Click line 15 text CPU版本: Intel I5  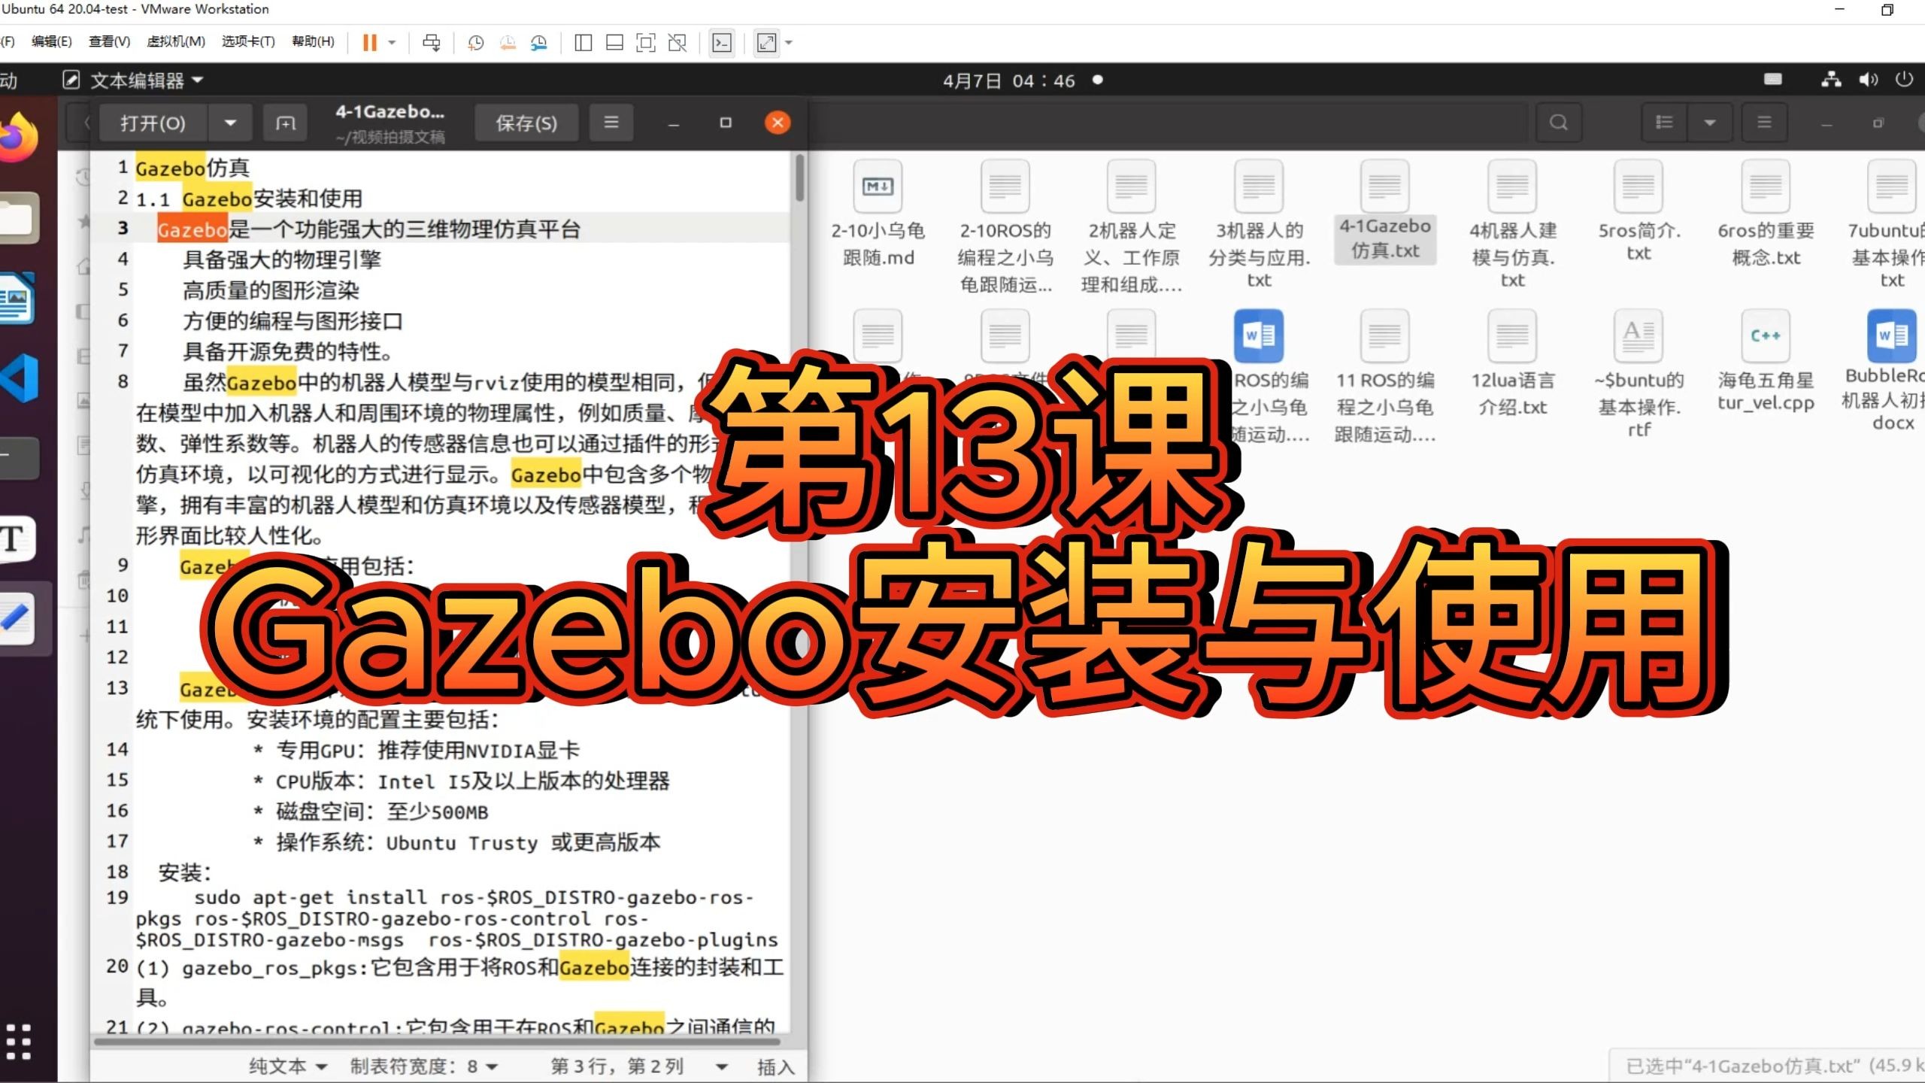(472, 781)
